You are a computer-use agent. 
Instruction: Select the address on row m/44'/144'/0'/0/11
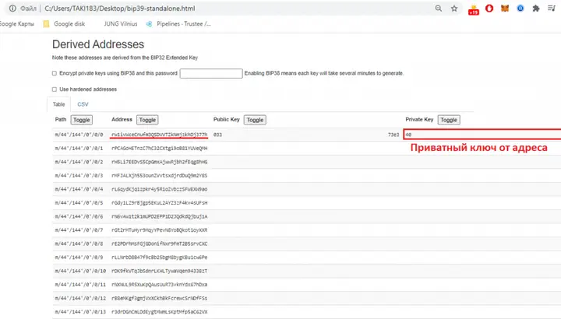pos(159,285)
